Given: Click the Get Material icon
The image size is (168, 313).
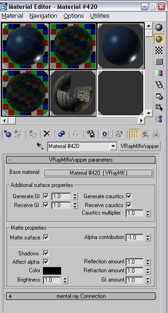Looking at the screenshot, I should click(7, 134).
